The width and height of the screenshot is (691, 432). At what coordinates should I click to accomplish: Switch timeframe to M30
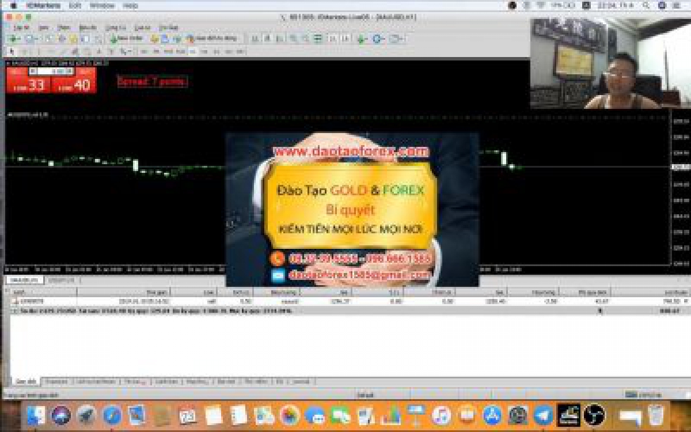180,52
